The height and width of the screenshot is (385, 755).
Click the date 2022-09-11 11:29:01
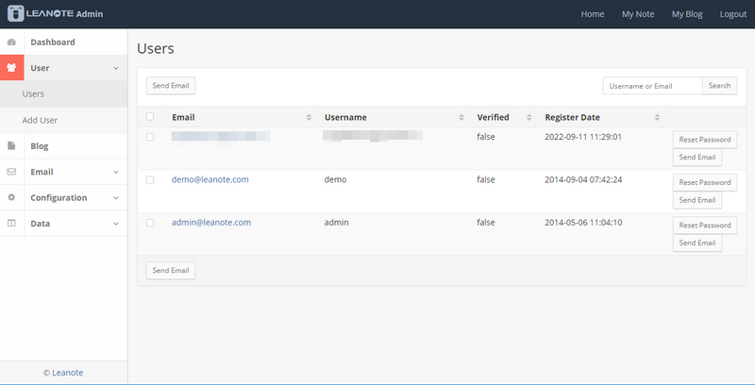[583, 137]
